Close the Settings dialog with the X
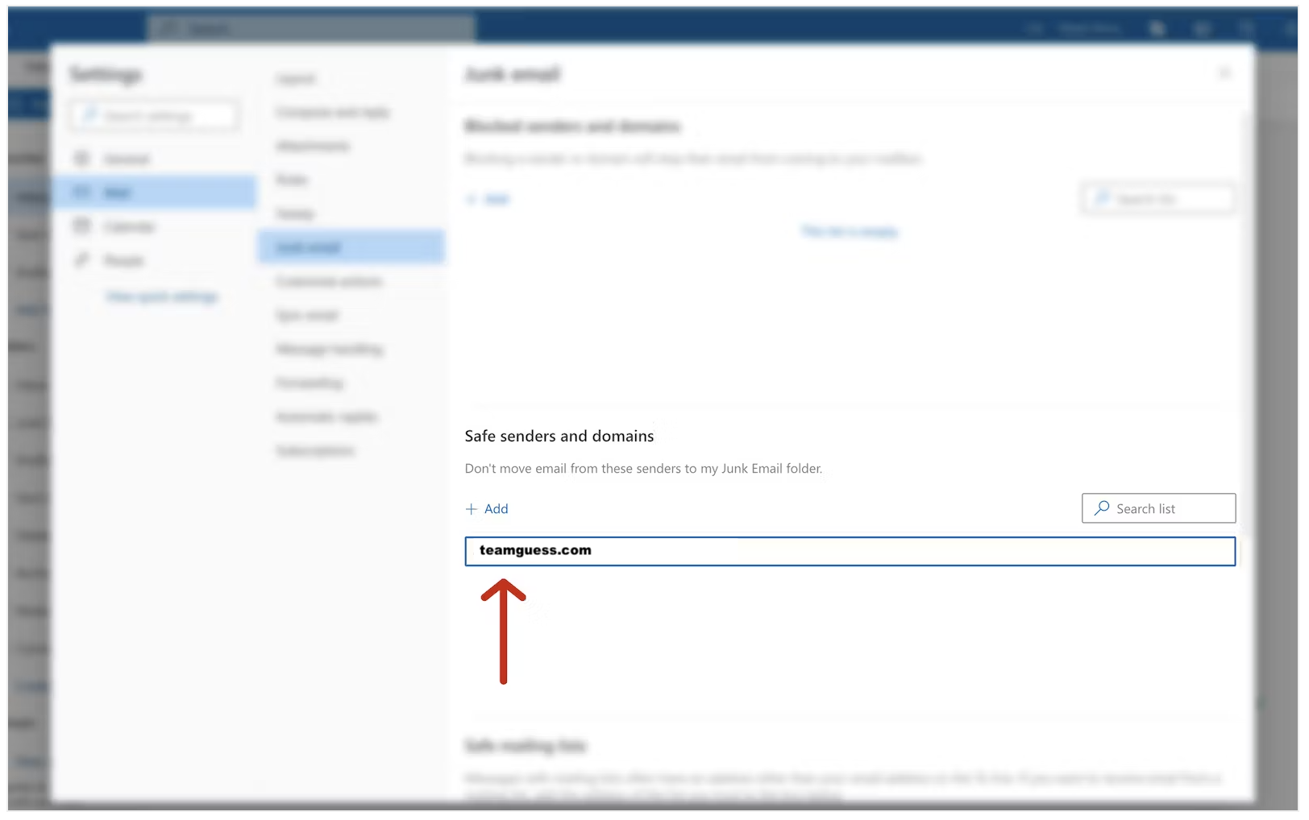The width and height of the screenshot is (1309, 820). 1224,74
